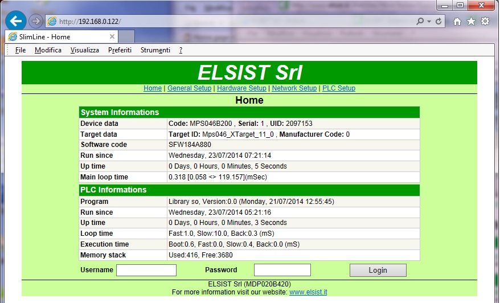Open a new blank tab
This screenshot has height=303, width=500.
126,36
